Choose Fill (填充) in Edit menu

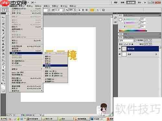tap(26, 40)
